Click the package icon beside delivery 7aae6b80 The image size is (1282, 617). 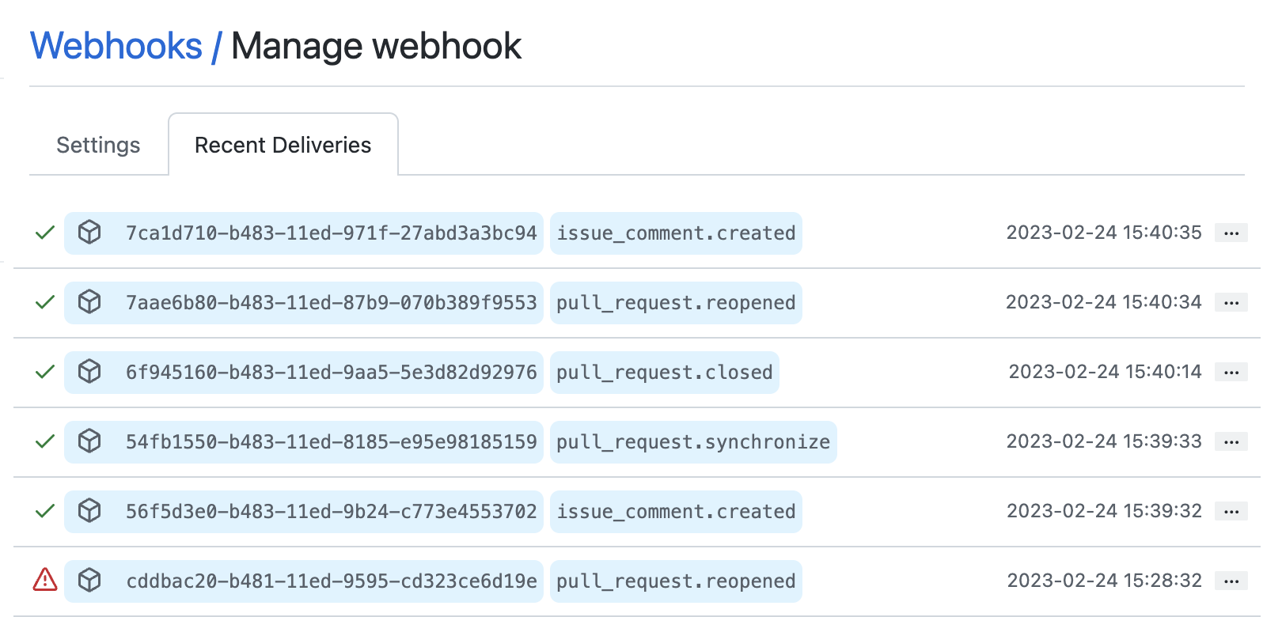coord(90,302)
